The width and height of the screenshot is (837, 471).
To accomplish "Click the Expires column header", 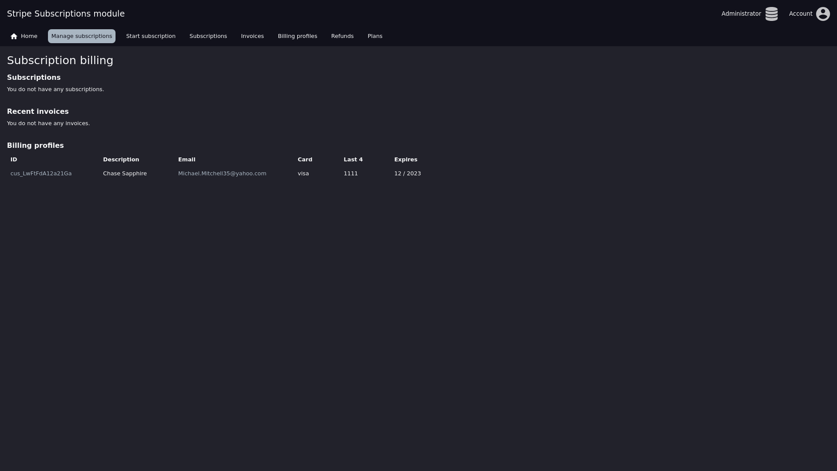I will pos(405,160).
